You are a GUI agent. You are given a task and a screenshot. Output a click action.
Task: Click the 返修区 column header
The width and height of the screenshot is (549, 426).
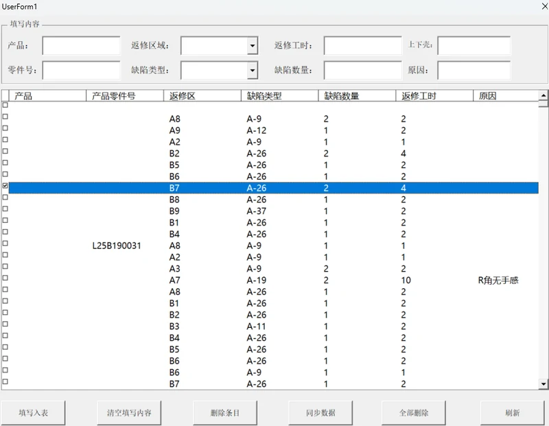(202, 96)
